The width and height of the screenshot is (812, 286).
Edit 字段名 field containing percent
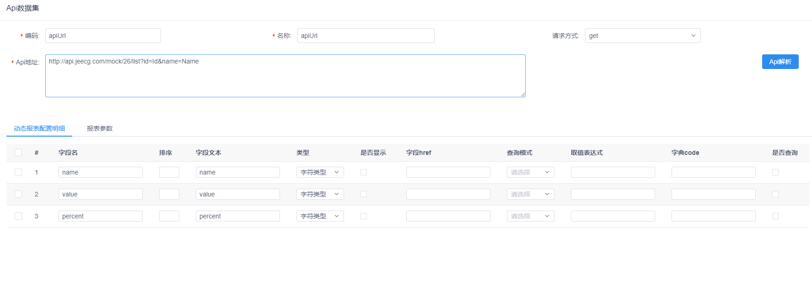(101, 216)
